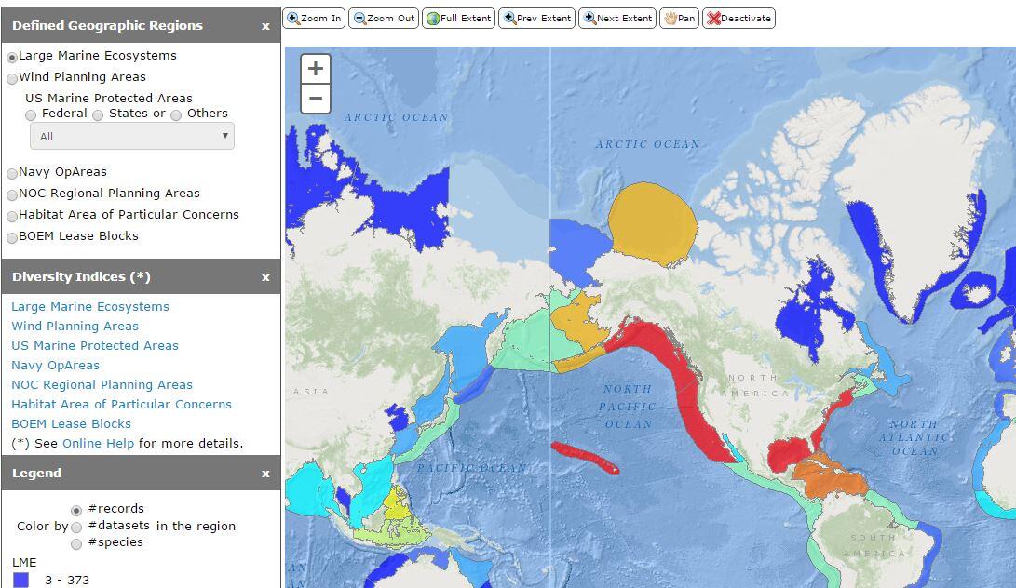Close the Diversity Indices panel
1016x588 pixels.
click(265, 276)
